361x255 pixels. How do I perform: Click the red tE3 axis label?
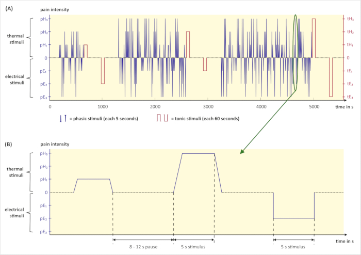(350, 97)
